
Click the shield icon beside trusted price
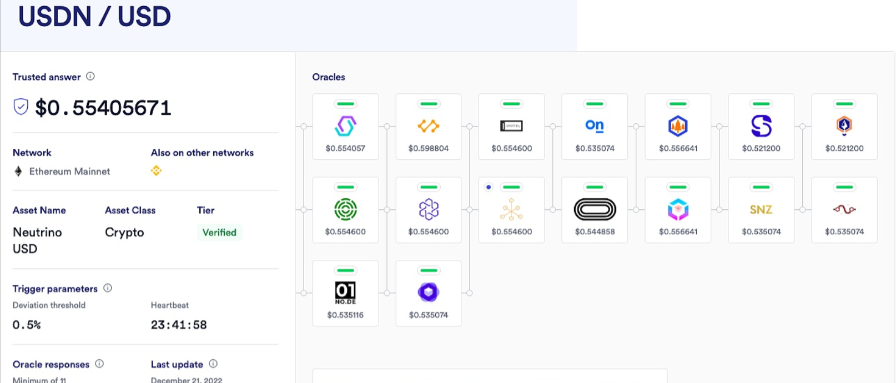(21, 107)
